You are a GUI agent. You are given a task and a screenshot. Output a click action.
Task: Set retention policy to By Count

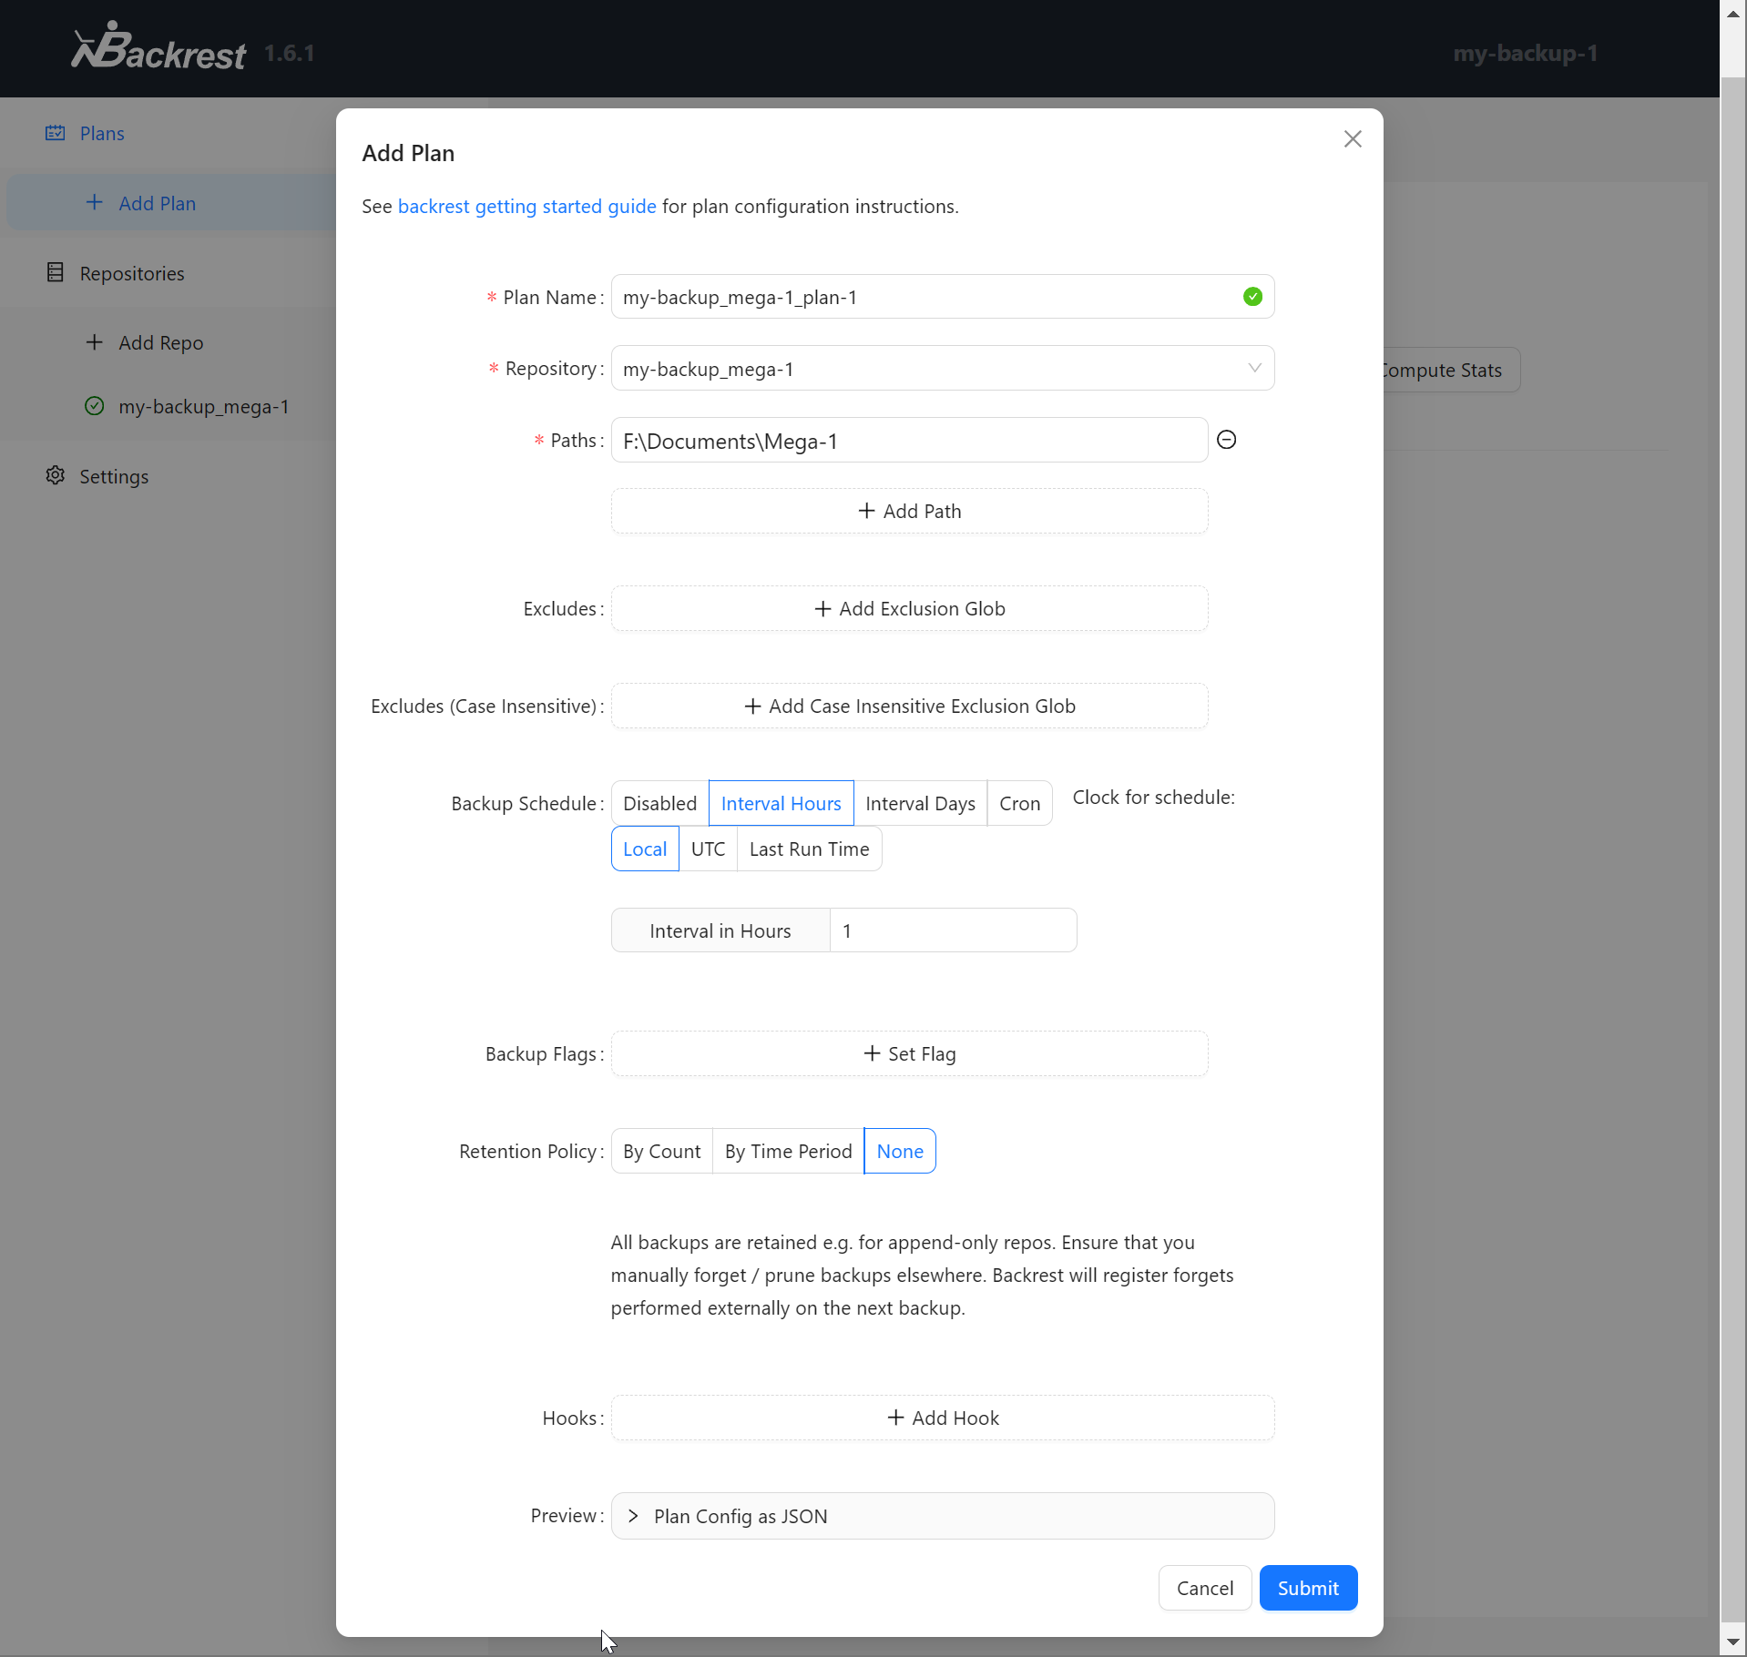[x=661, y=1151]
